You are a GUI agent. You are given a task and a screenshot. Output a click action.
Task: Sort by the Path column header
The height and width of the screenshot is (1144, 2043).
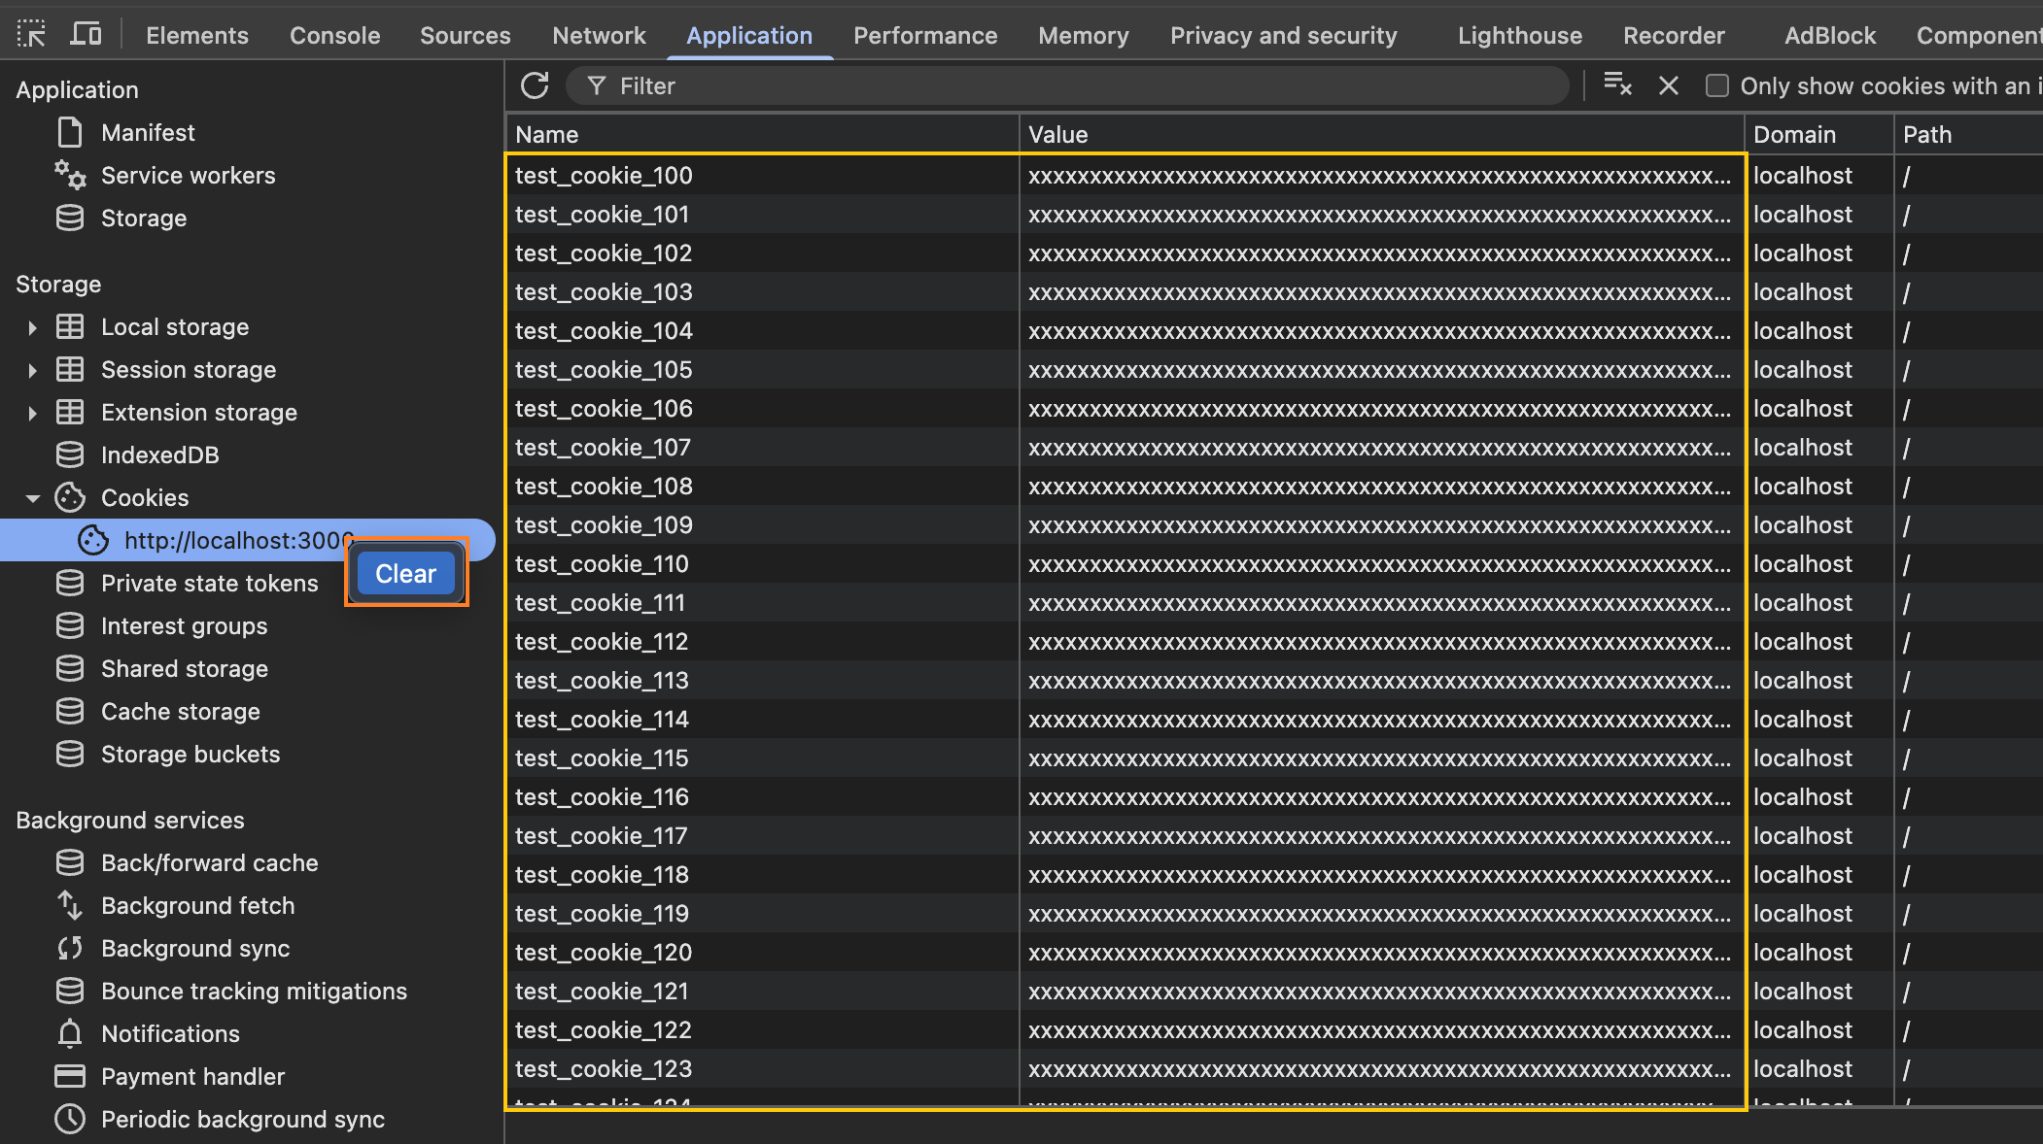tap(1968, 134)
